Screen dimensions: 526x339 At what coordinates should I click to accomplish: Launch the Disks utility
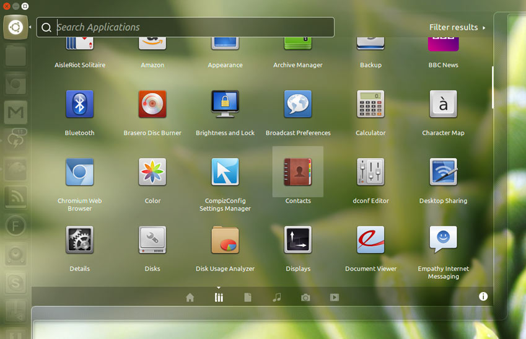click(152, 240)
